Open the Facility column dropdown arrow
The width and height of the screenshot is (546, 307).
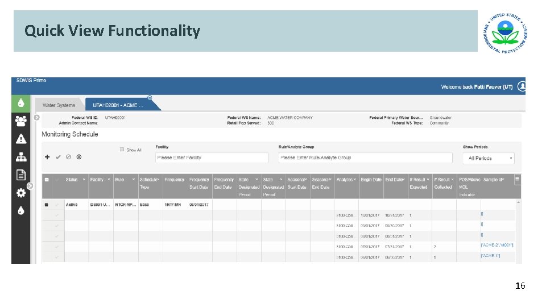coord(109,180)
